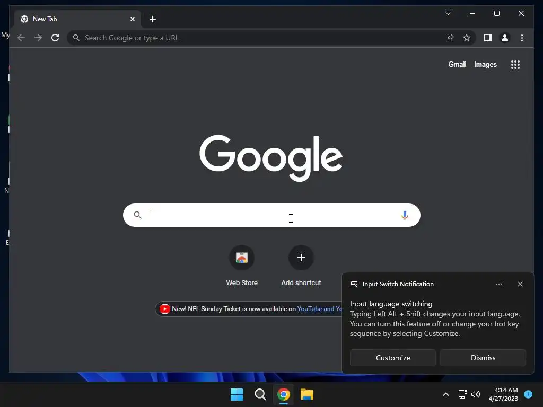Open File Explorer from the taskbar
The image size is (543, 407).
pyautogui.click(x=307, y=394)
